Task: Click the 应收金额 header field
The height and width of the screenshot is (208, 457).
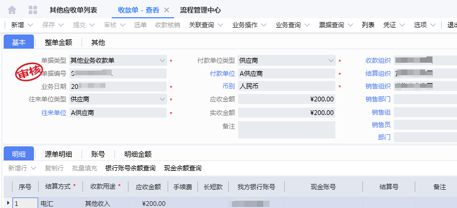Action: click(x=287, y=99)
